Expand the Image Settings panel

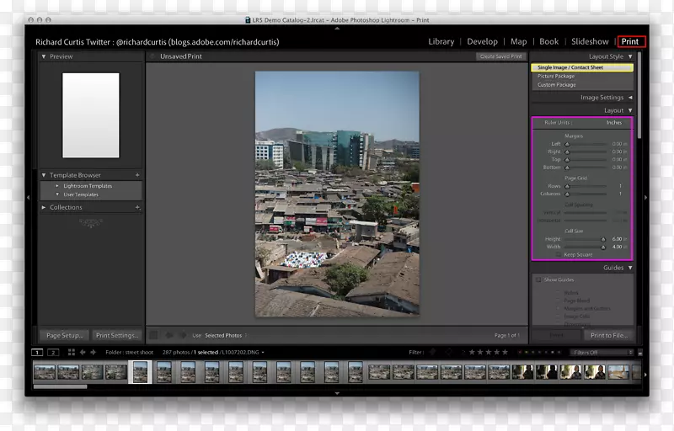pyautogui.click(x=630, y=98)
